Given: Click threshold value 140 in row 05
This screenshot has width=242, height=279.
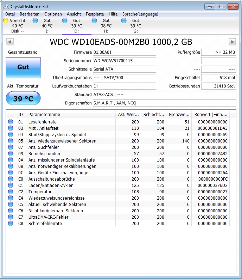Looking at the screenshot, I should (x=186, y=141).
